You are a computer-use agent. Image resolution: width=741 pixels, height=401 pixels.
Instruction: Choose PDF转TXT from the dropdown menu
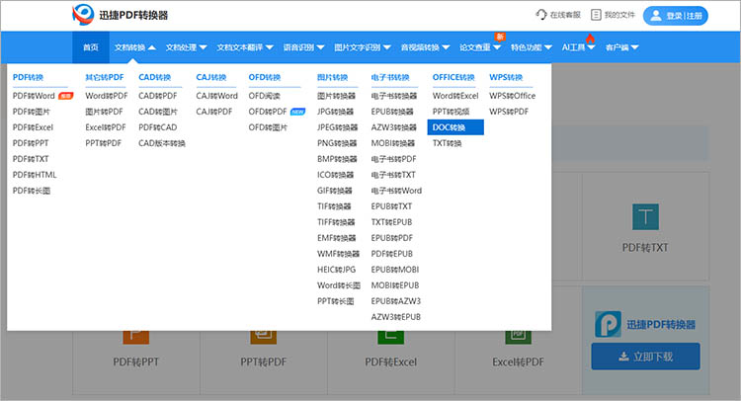(31, 159)
